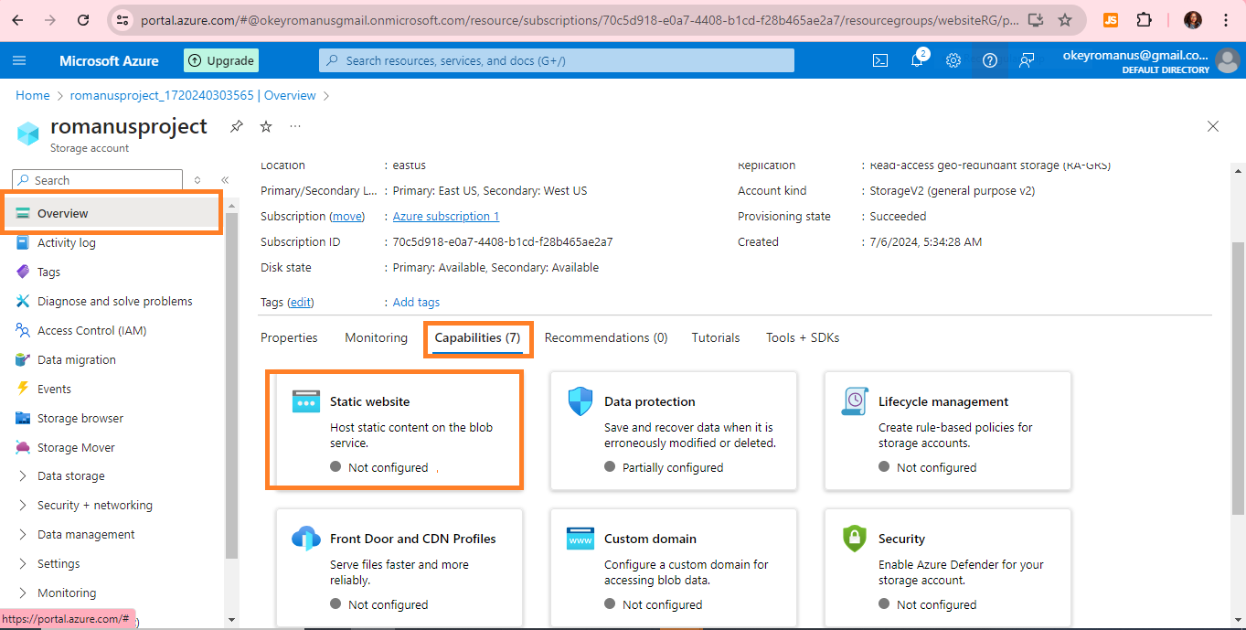Click the Data protection shield icon
This screenshot has height=630, width=1246.
(x=580, y=401)
